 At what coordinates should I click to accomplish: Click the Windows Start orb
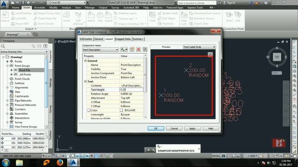[x=6, y=162]
